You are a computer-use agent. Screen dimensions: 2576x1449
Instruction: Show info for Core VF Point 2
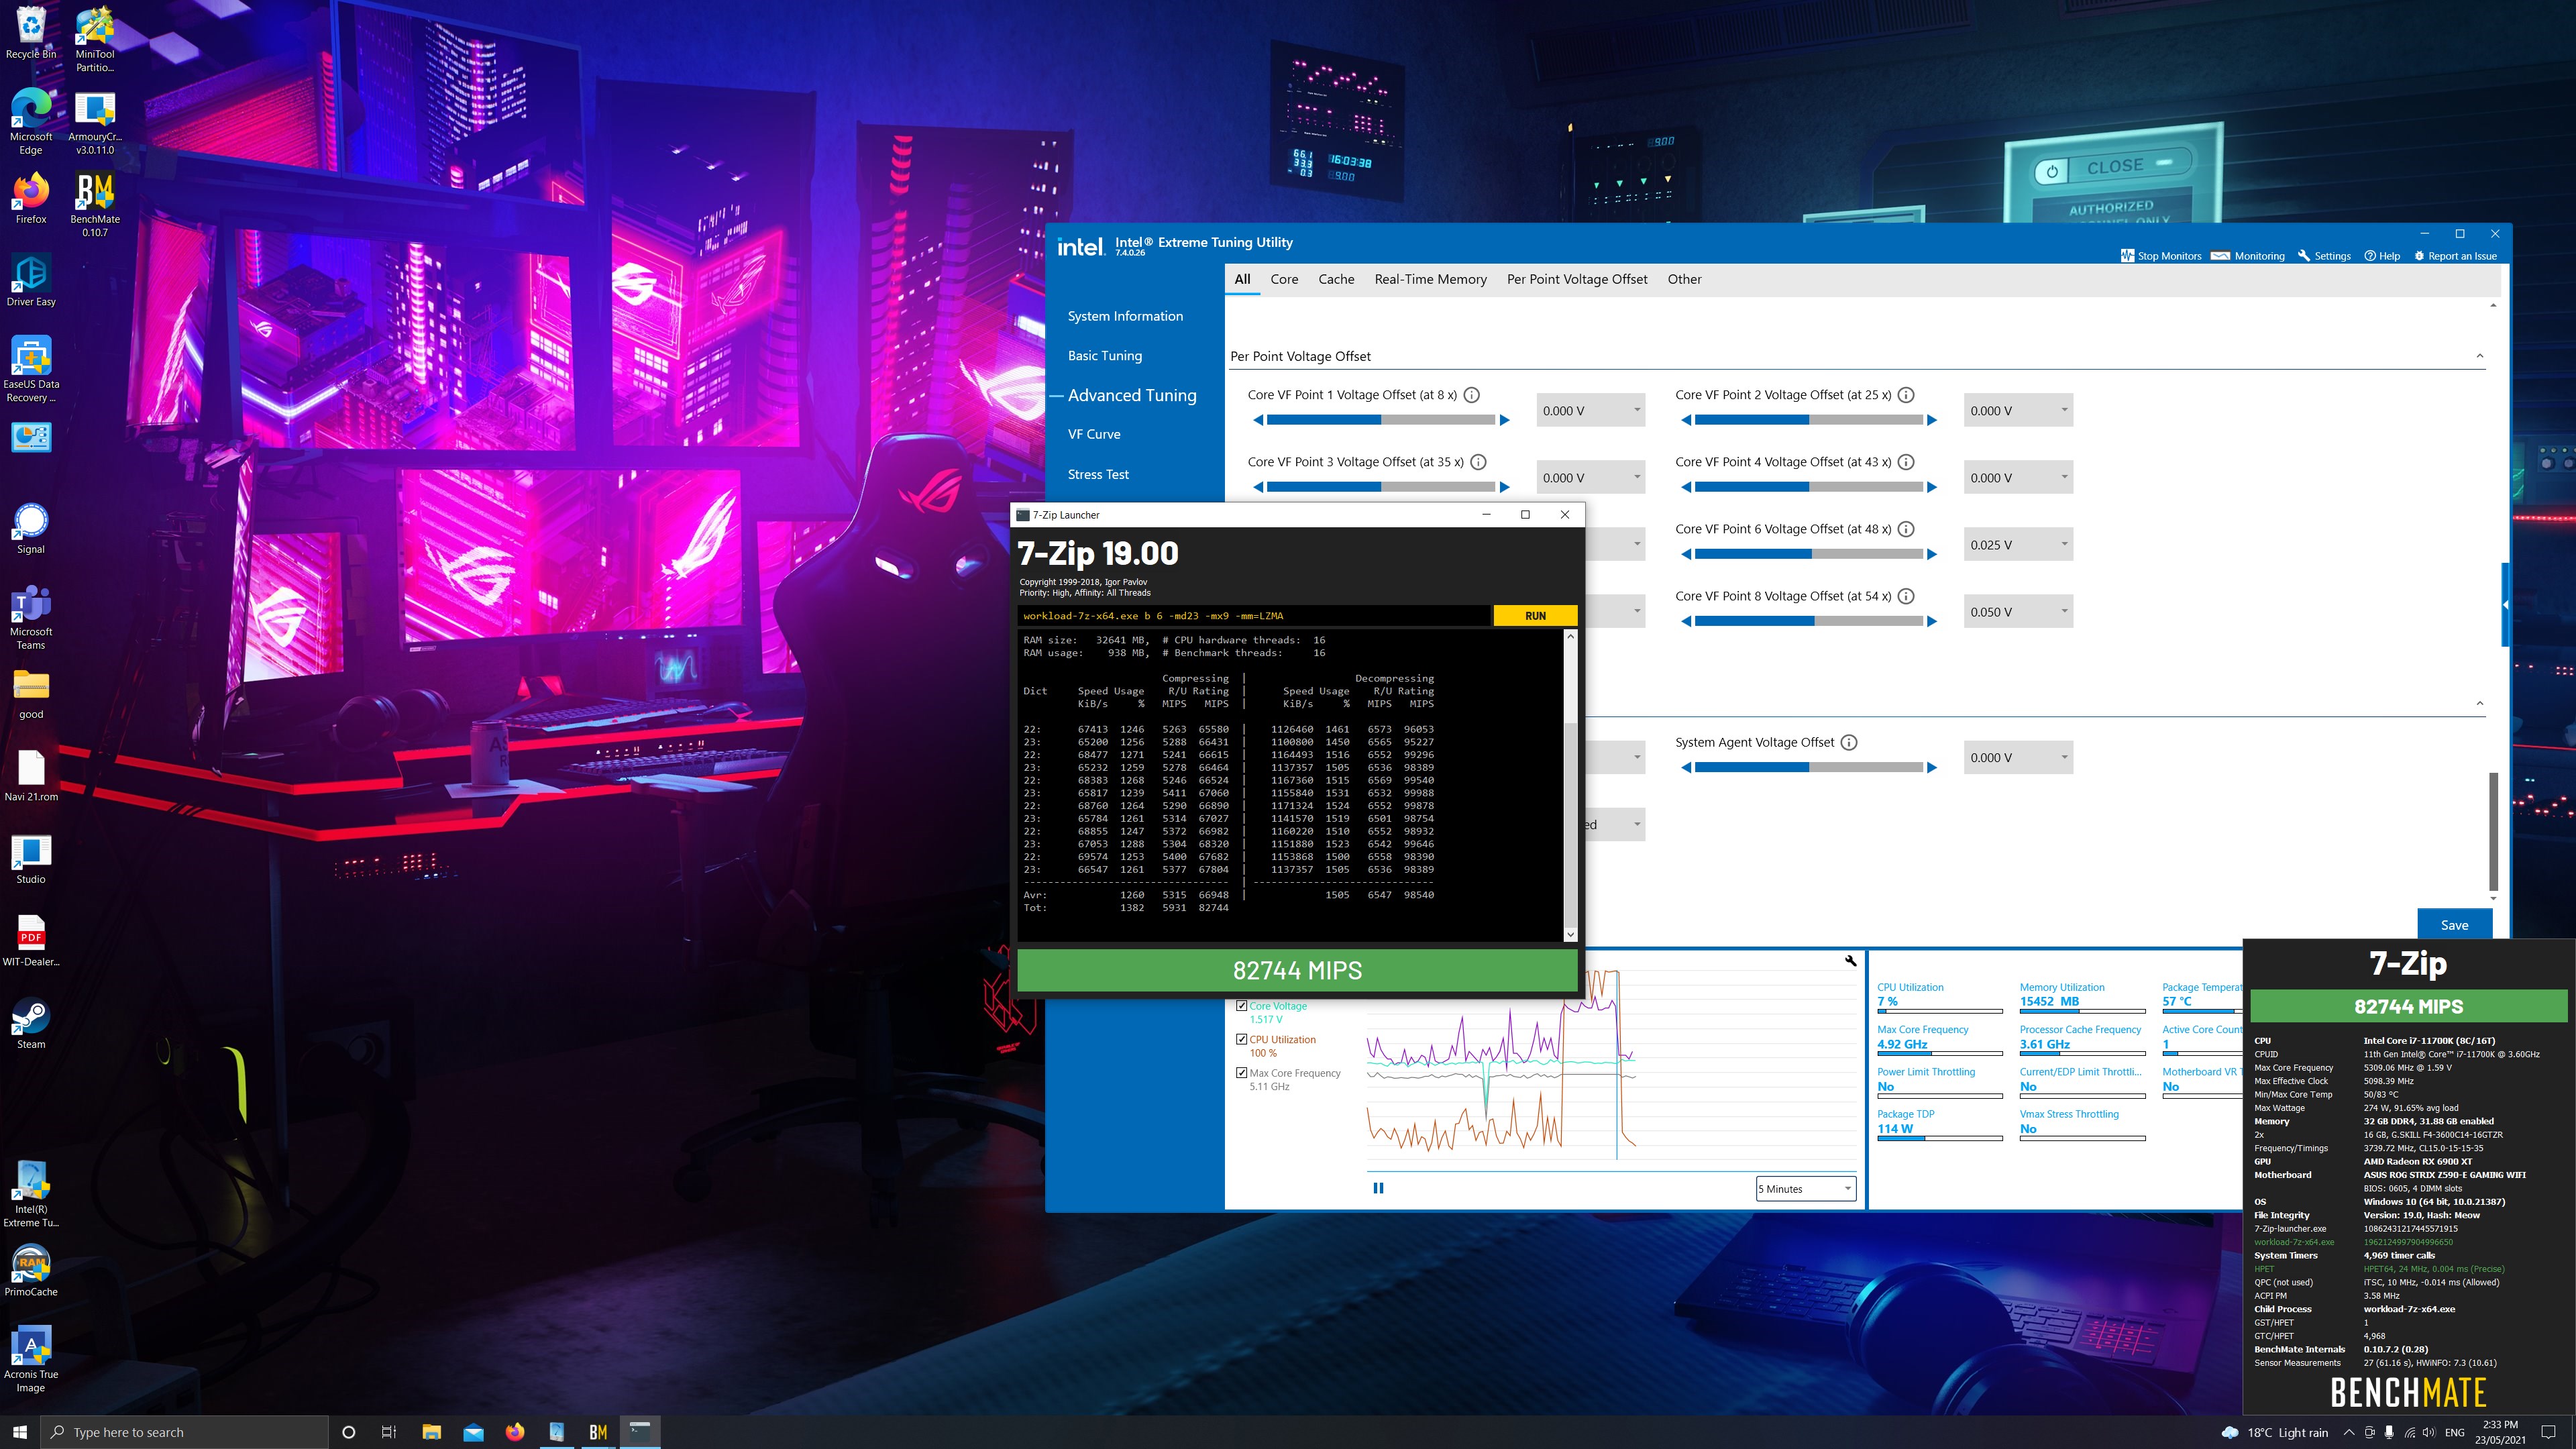[1906, 395]
